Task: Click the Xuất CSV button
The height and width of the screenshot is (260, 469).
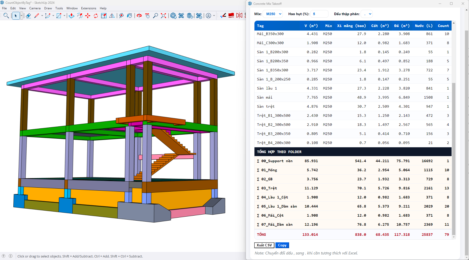Action: (264, 245)
